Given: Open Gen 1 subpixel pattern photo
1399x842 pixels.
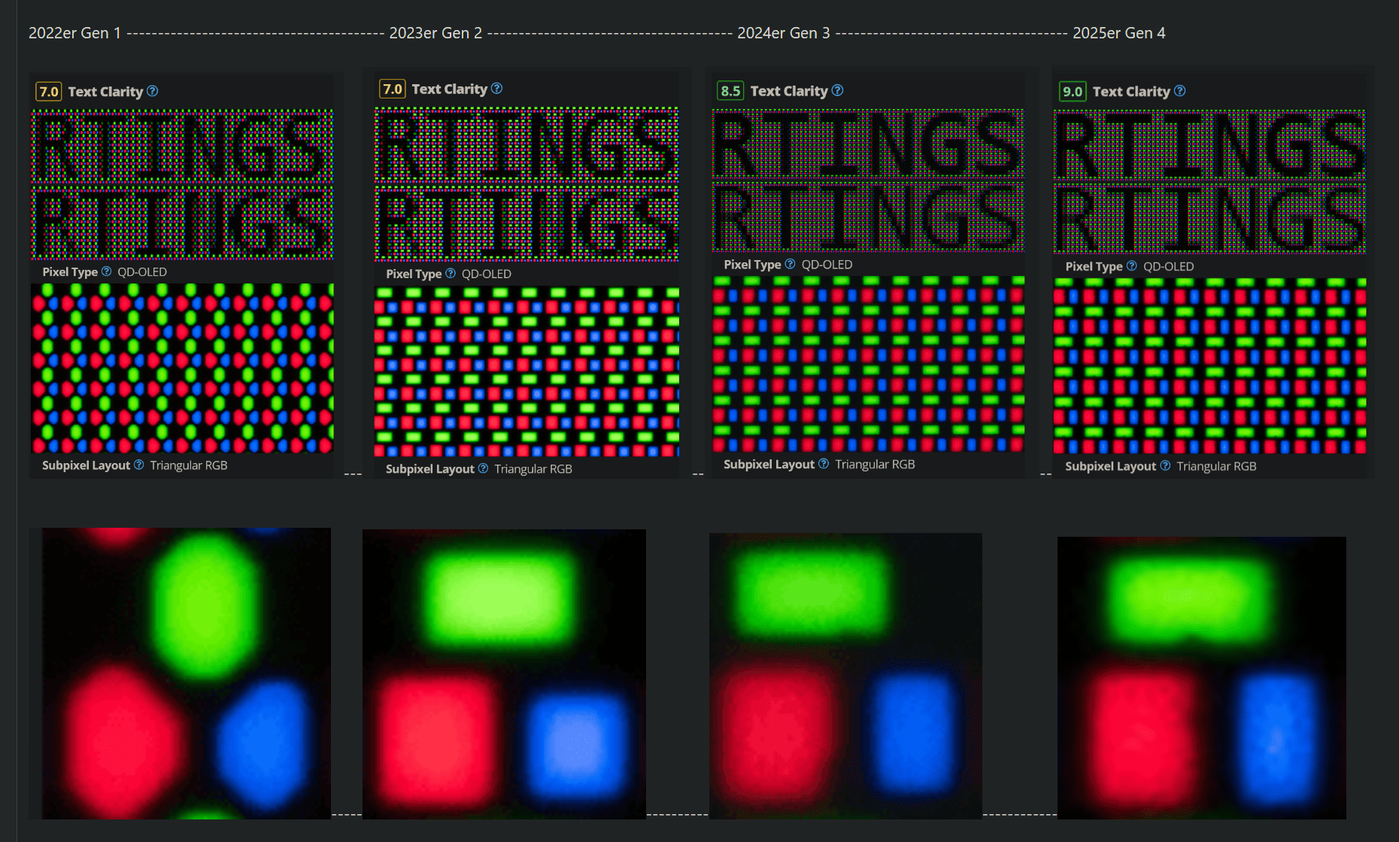Looking at the screenshot, I should pyautogui.click(x=182, y=368).
